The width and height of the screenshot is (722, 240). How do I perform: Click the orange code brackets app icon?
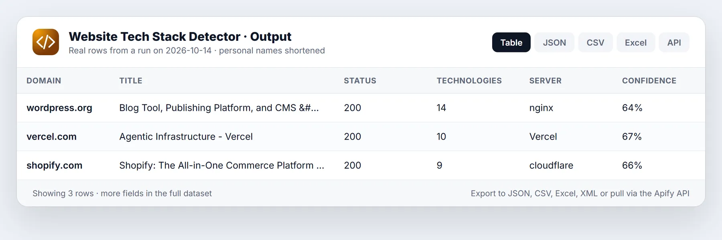pyautogui.click(x=46, y=42)
